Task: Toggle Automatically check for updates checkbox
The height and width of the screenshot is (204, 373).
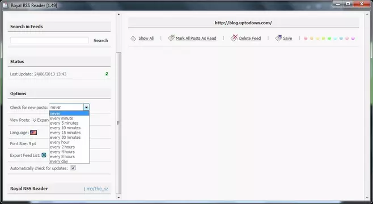Action: [73, 168]
